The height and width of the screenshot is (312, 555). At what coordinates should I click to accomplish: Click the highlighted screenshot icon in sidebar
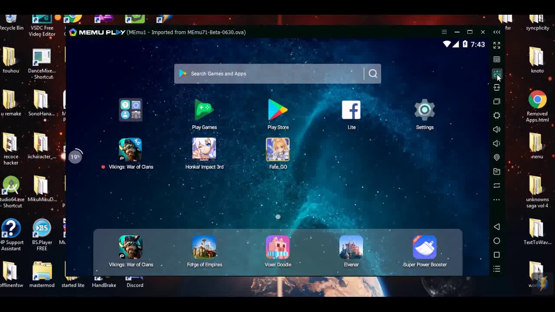497,74
